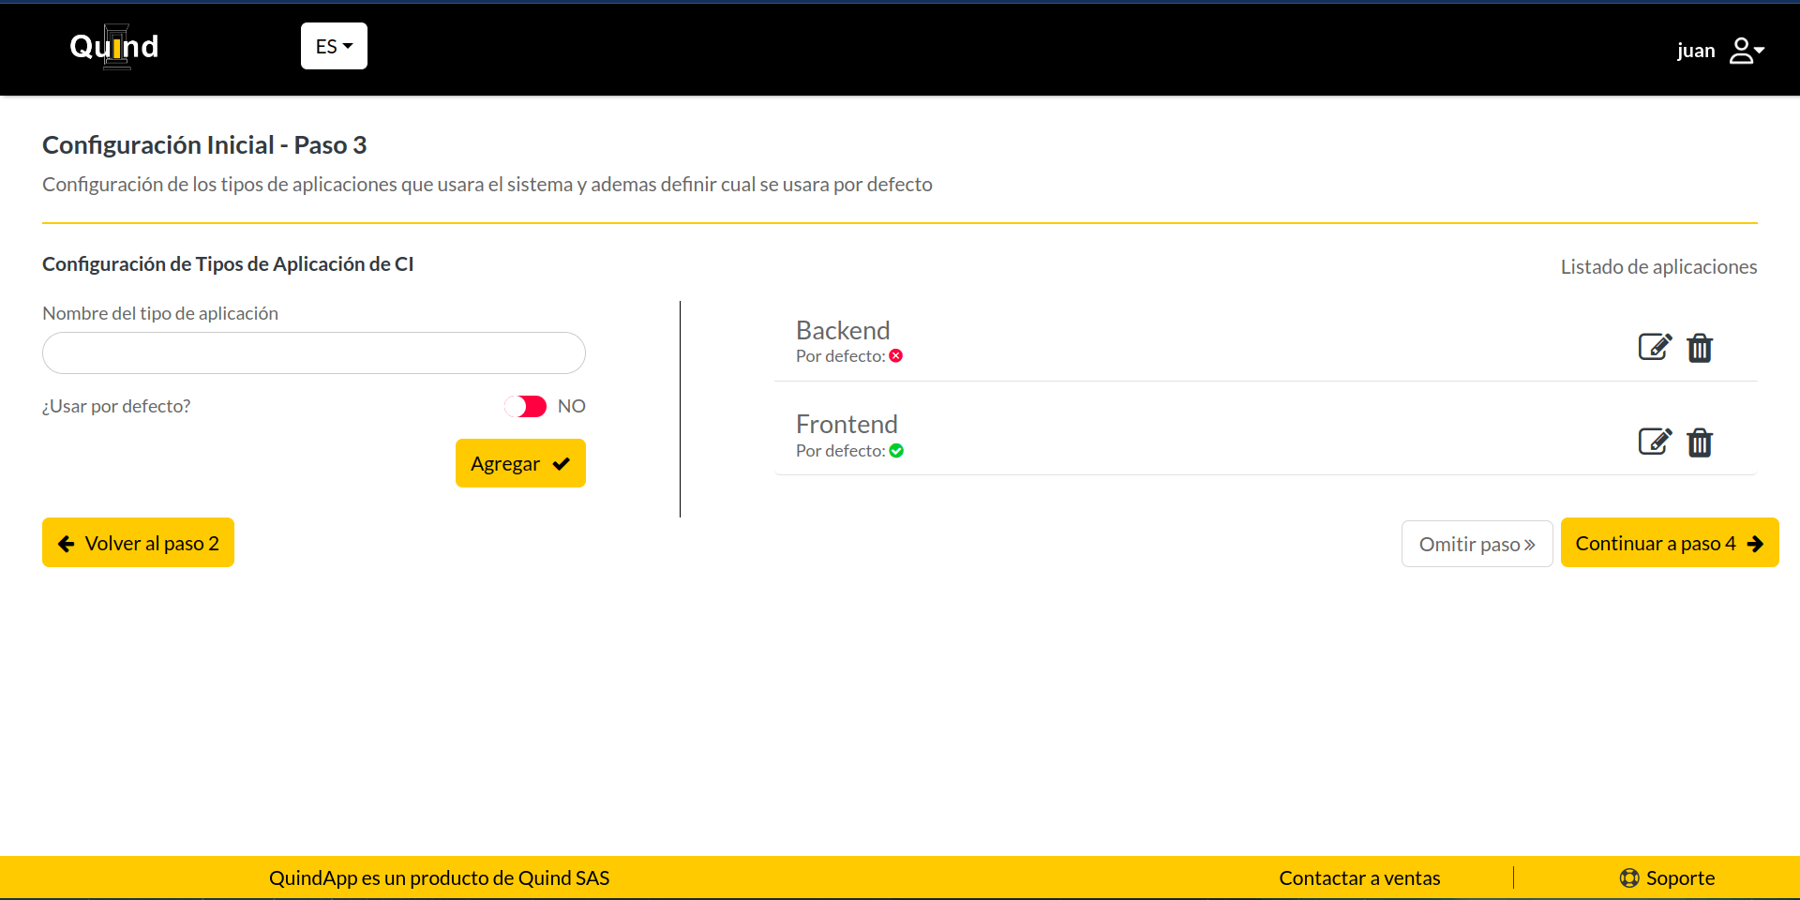
Task: Click the user profile icon
Action: (1742, 51)
